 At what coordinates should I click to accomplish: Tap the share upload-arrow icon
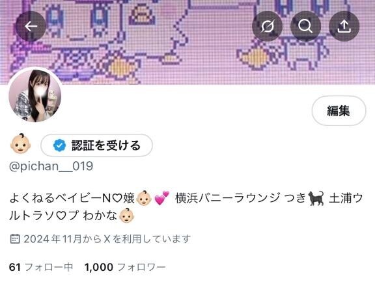(344, 26)
